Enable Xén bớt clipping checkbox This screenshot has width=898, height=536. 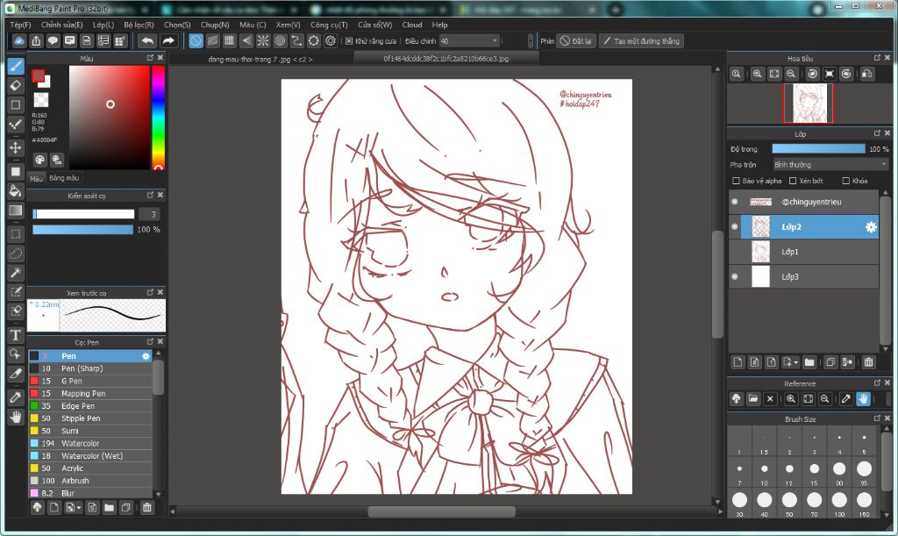793,181
